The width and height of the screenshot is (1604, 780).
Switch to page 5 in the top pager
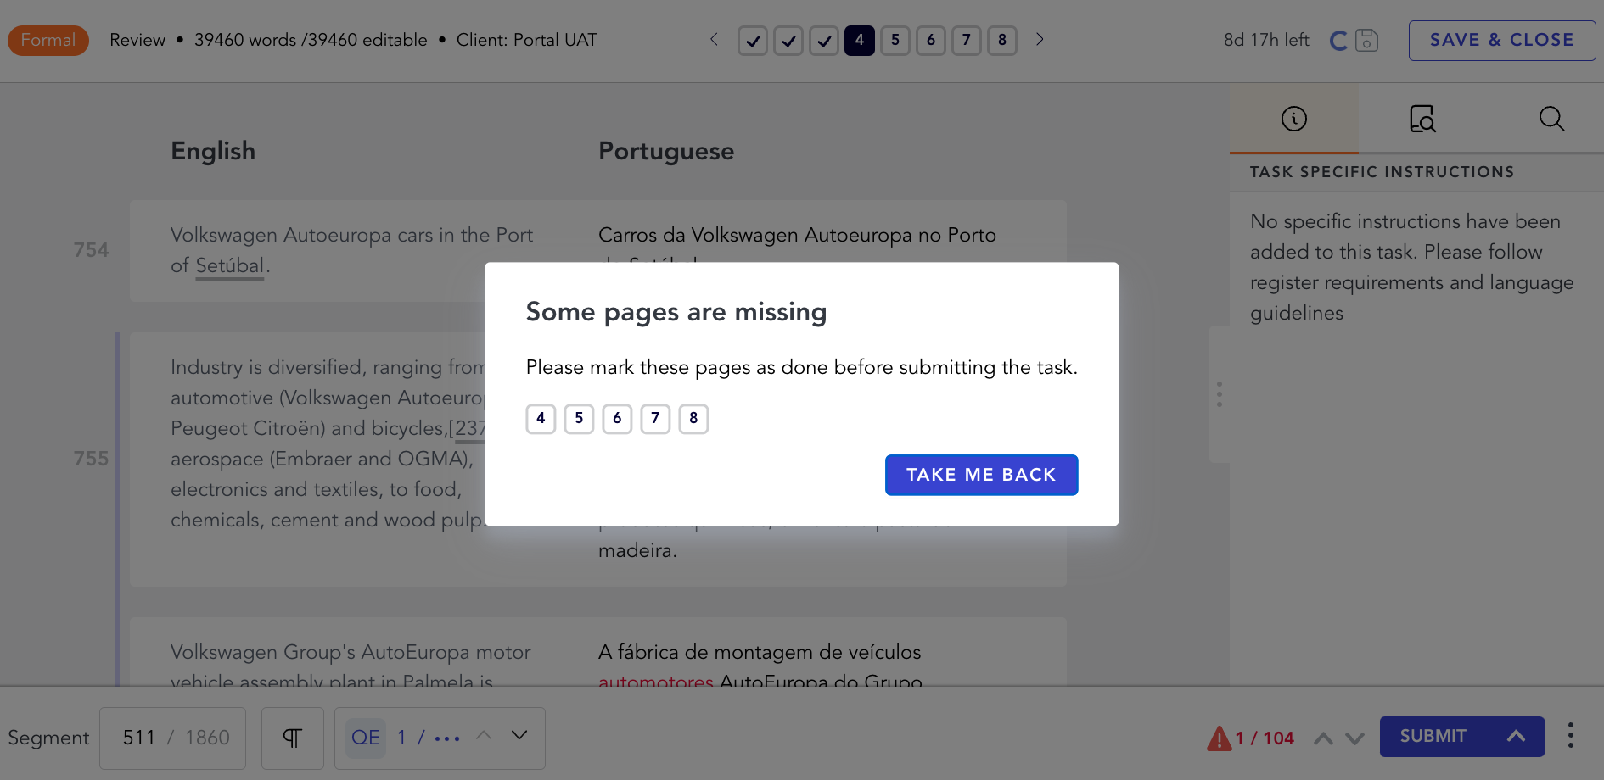(895, 40)
